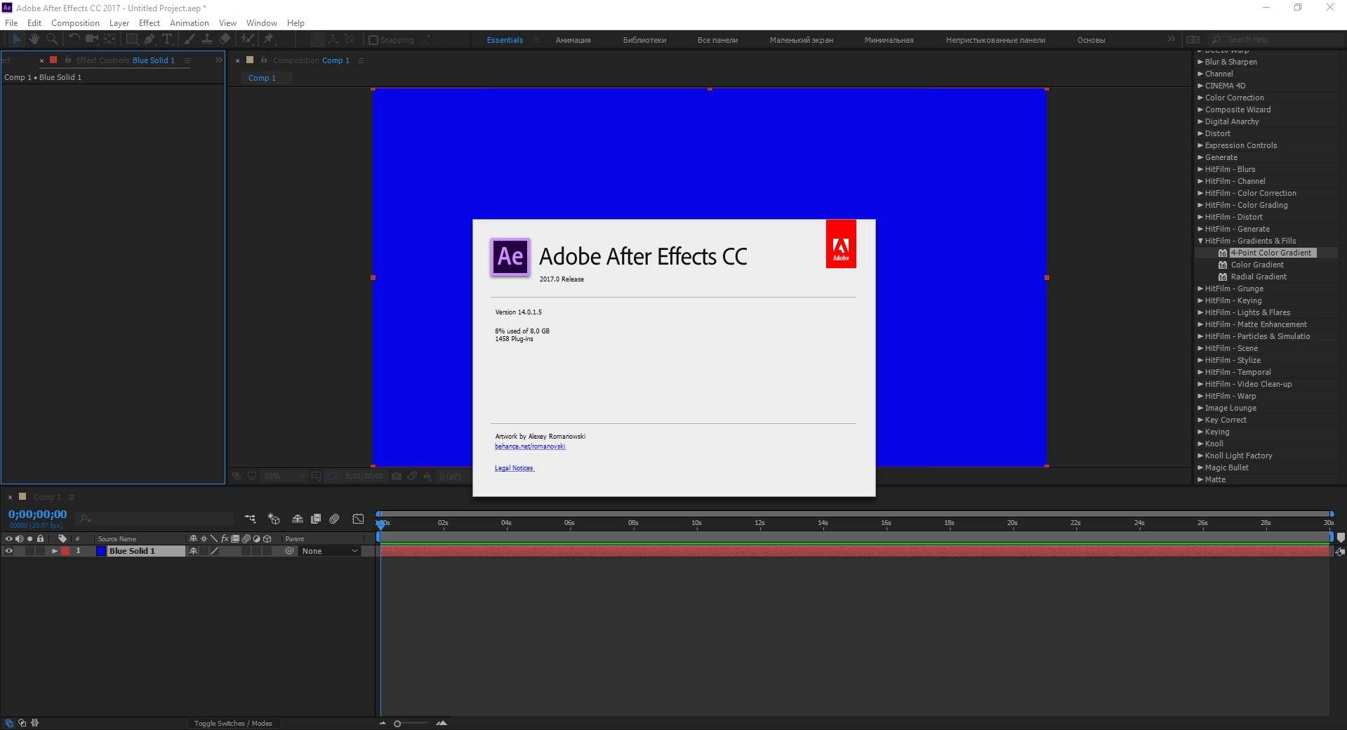This screenshot has height=730, width=1347.
Task: Open viewer resolution dropdown (Half)
Action: pos(451,476)
